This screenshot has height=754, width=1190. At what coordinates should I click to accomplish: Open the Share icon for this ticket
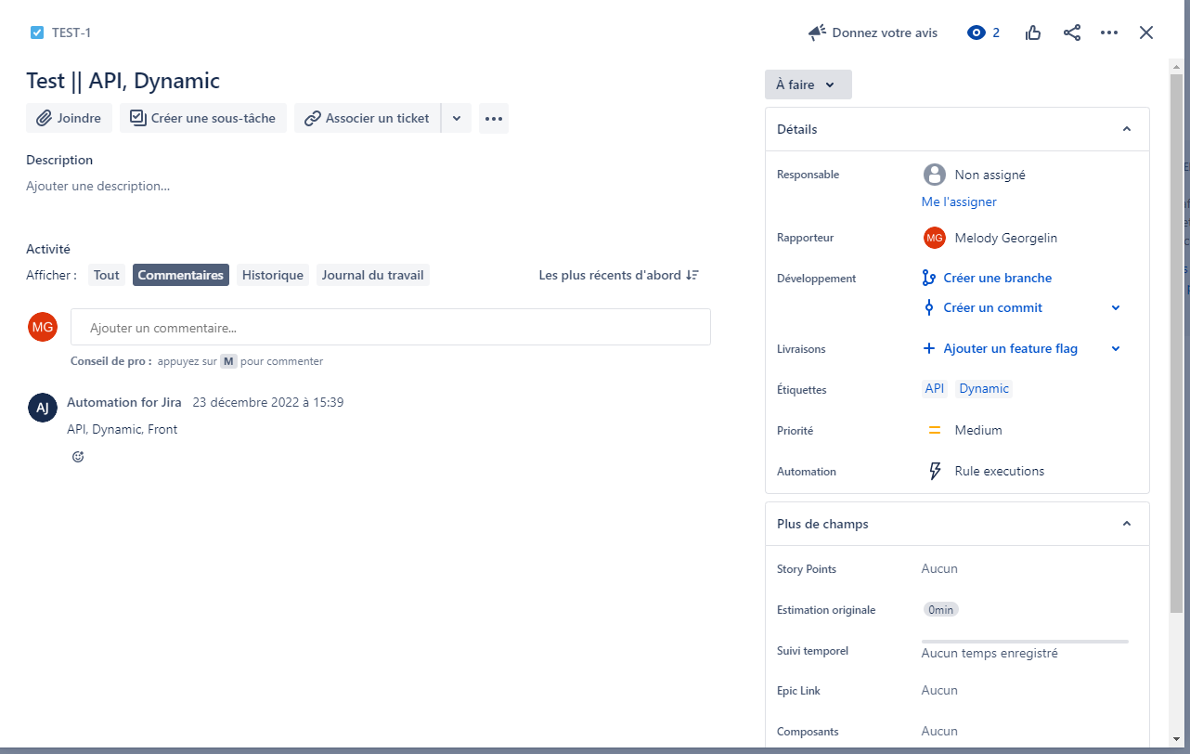[1072, 32]
